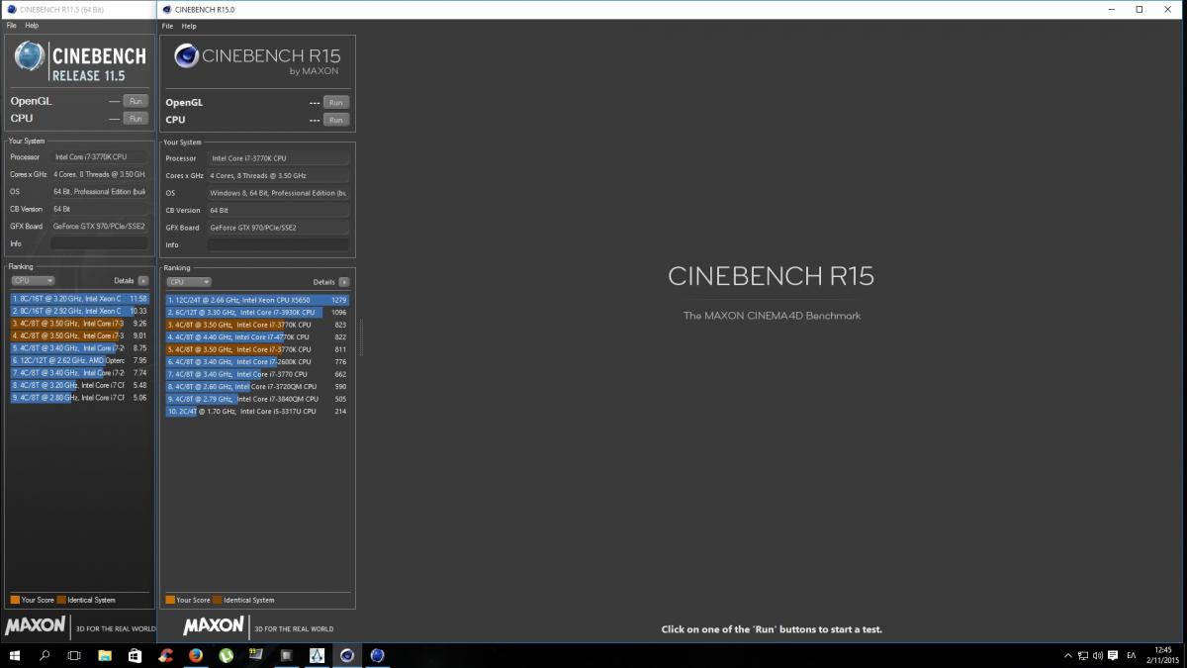This screenshot has height=668, width=1187.
Task: Open the Fraps taskbar icon
Action: [256, 655]
